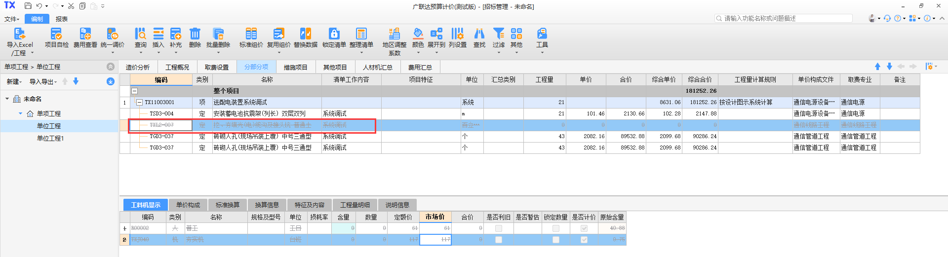Collapse the 单项工程 tree node
Screen dimensions: 948x257
(x=21, y=113)
